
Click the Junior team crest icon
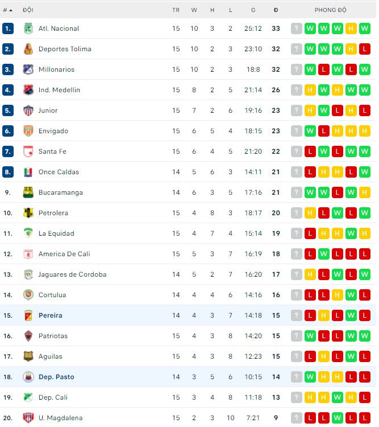28,110
